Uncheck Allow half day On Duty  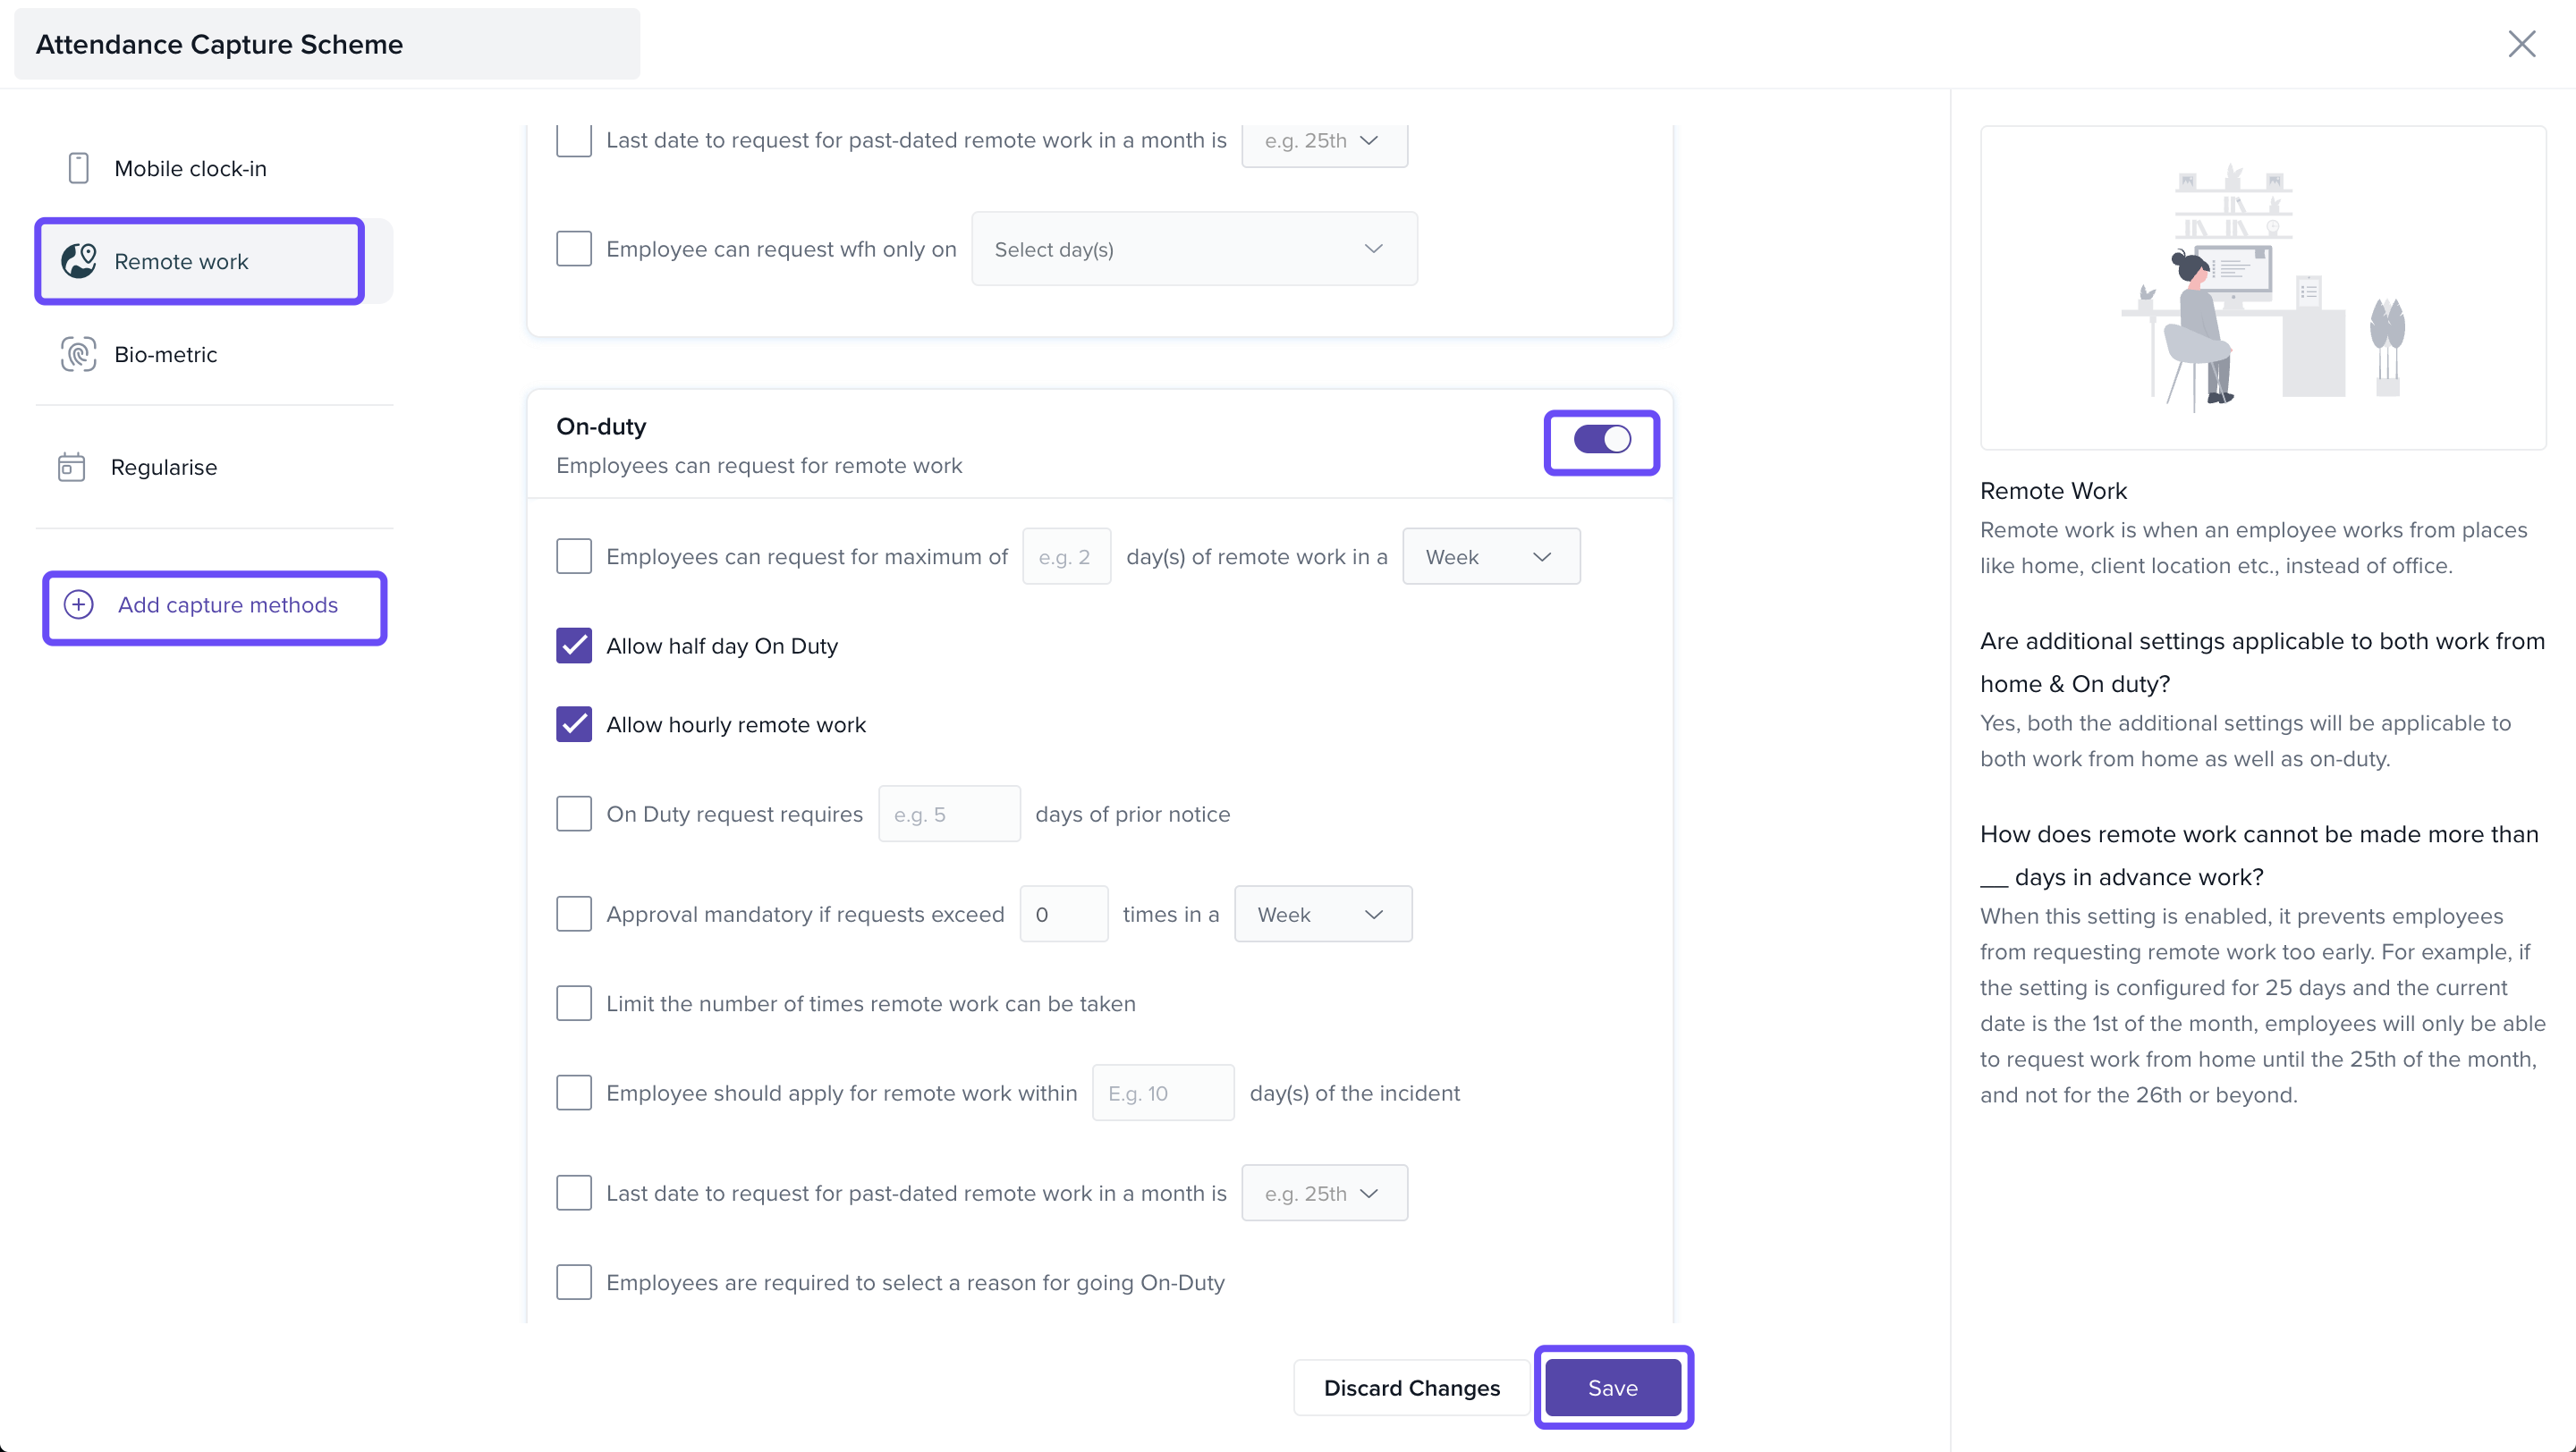574,646
